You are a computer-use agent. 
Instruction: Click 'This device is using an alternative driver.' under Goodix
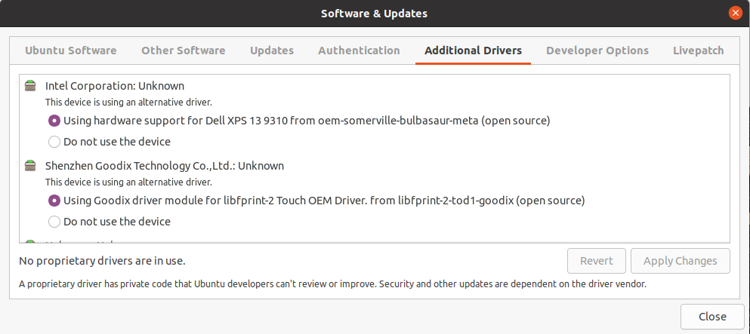click(128, 182)
